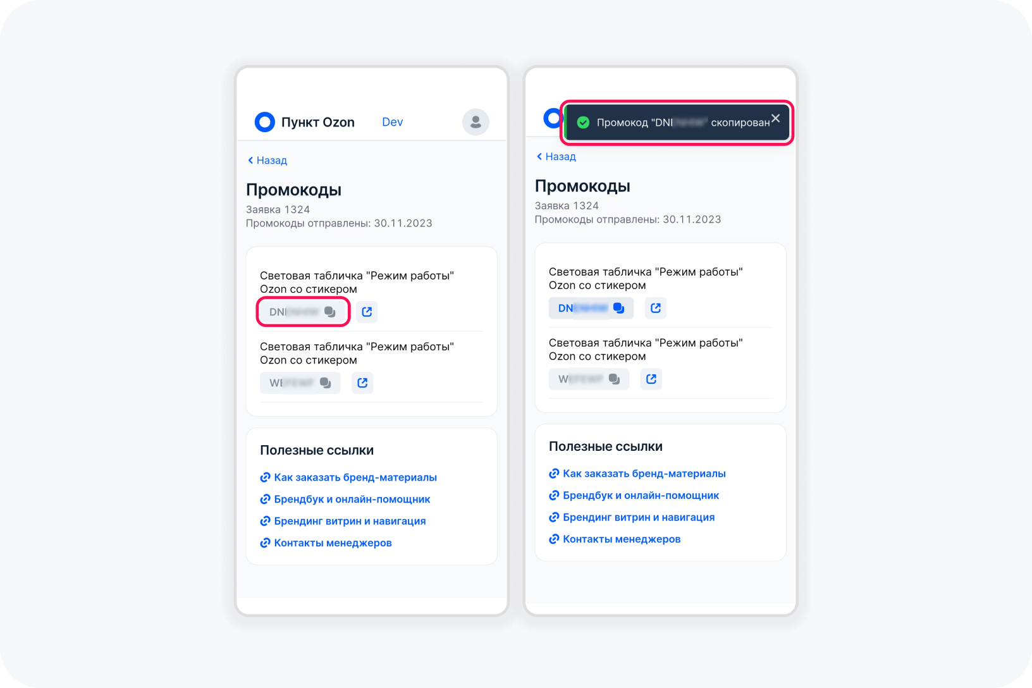Open Контакты менеджеров link in left panel

[326, 543]
